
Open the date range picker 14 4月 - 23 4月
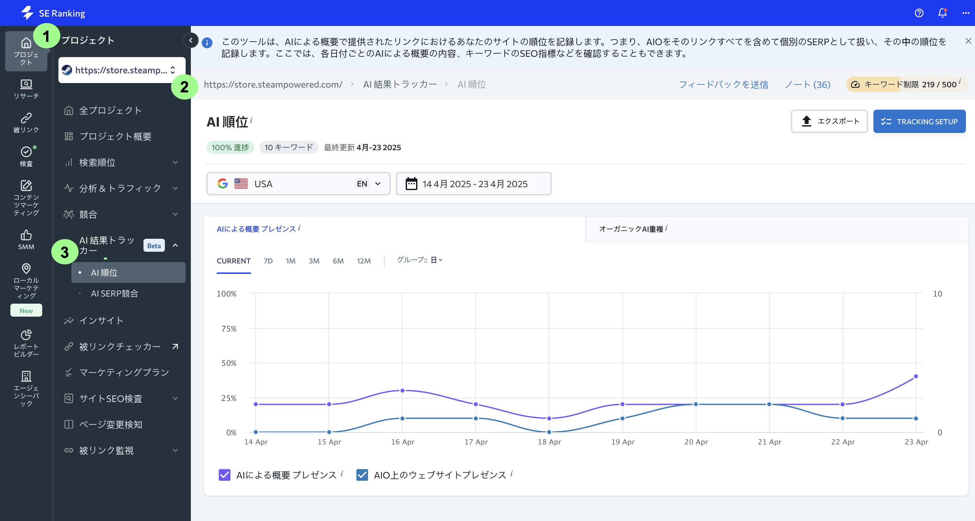tap(474, 184)
